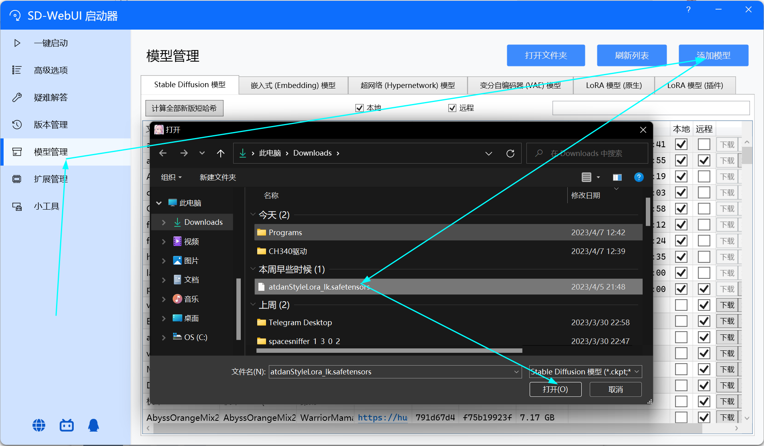Open the https://hu link in AbyssOrangeMix2 row
This screenshot has height=446, width=764.
coord(383,417)
